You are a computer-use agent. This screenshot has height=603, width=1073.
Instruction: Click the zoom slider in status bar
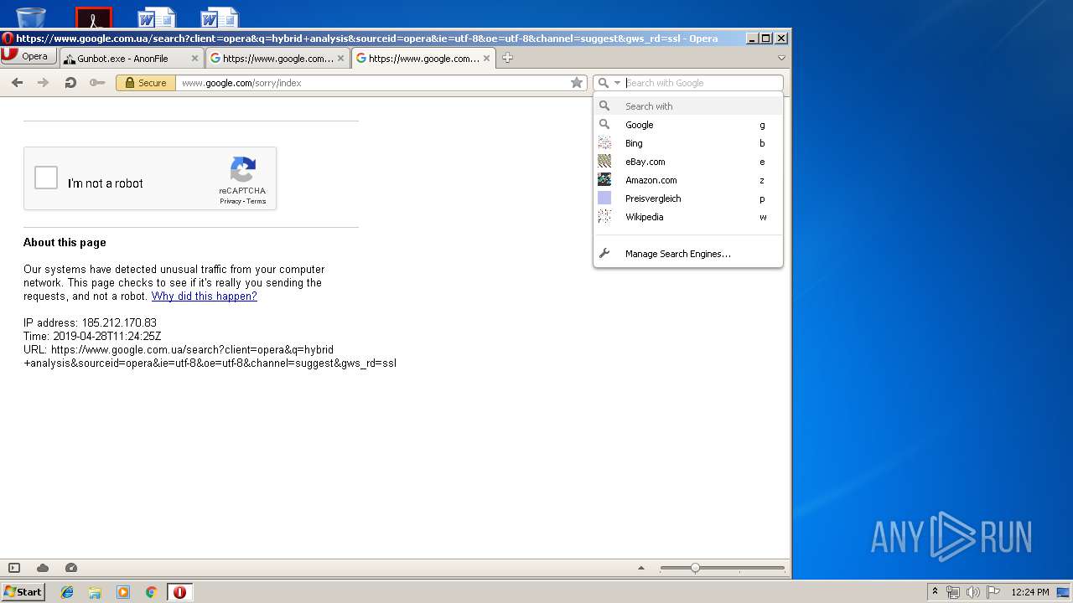[723, 568]
